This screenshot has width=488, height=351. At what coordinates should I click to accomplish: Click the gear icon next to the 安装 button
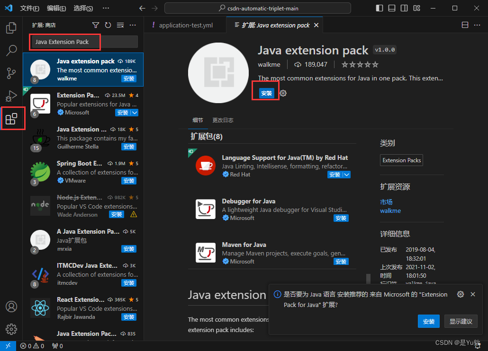[283, 94]
